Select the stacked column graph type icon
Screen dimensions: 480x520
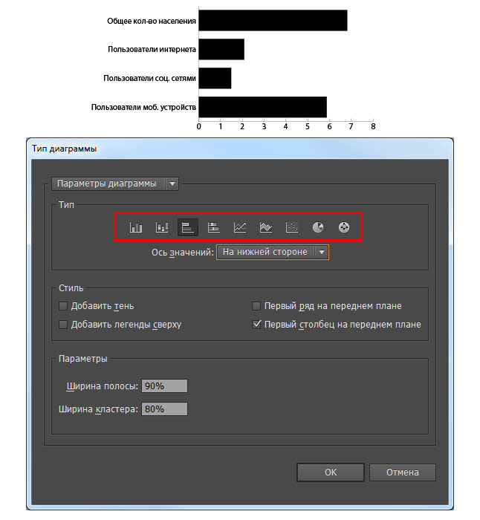point(162,228)
